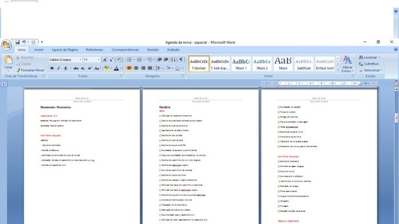399x224 pixels.
Task: Open the Calibri (Corpo) font name dropdown
Action: coord(81,60)
